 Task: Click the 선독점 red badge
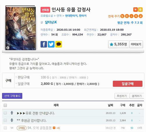[45, 10]
